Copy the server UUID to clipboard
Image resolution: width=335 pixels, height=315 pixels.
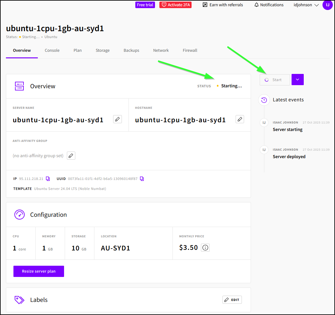(142, 179)
